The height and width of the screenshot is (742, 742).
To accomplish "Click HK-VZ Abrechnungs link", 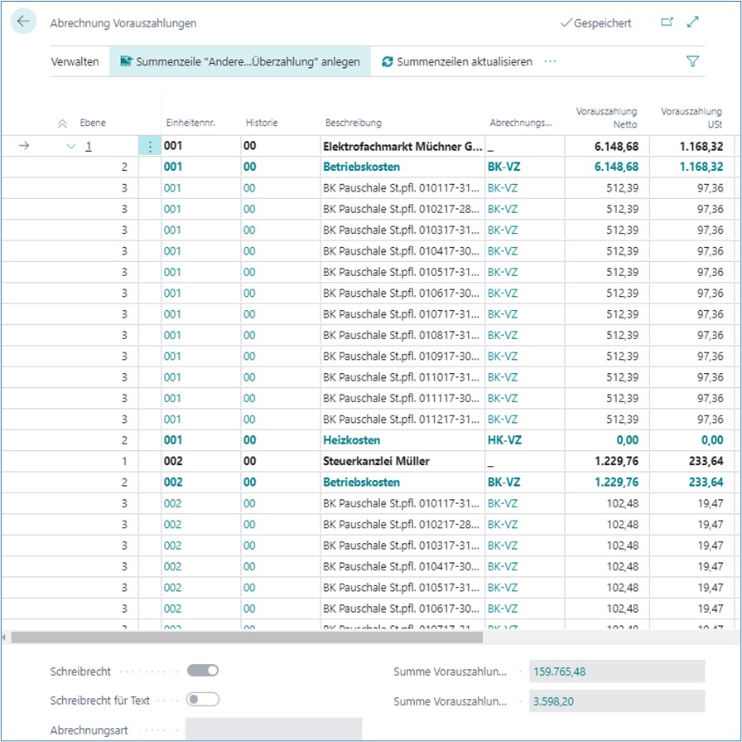I will point(504,440).
